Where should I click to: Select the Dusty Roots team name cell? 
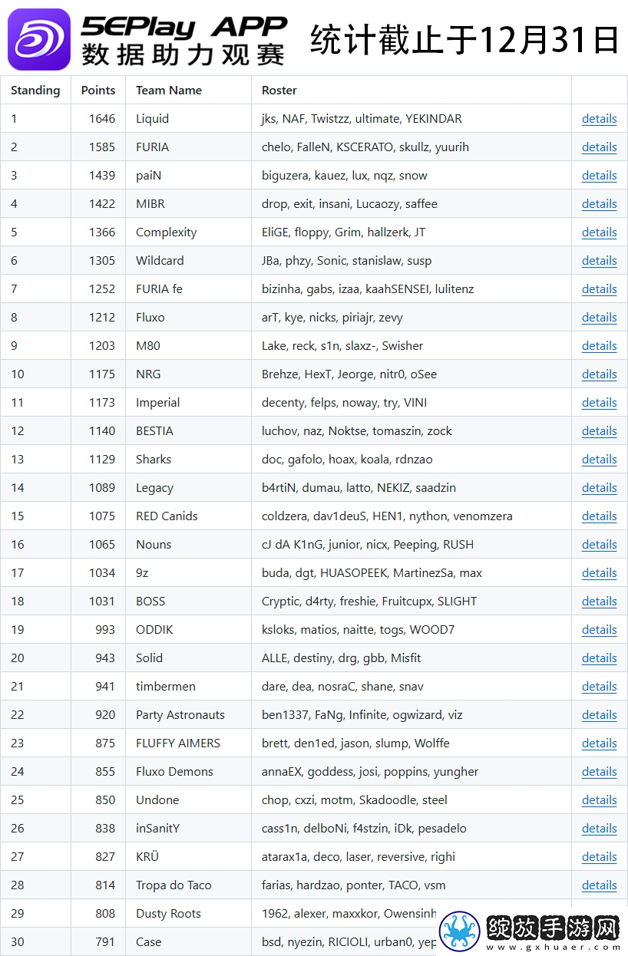pos(188,914)
